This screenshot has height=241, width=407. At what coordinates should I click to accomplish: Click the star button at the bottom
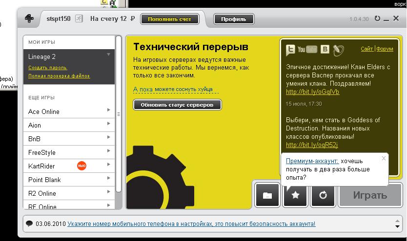295,195
